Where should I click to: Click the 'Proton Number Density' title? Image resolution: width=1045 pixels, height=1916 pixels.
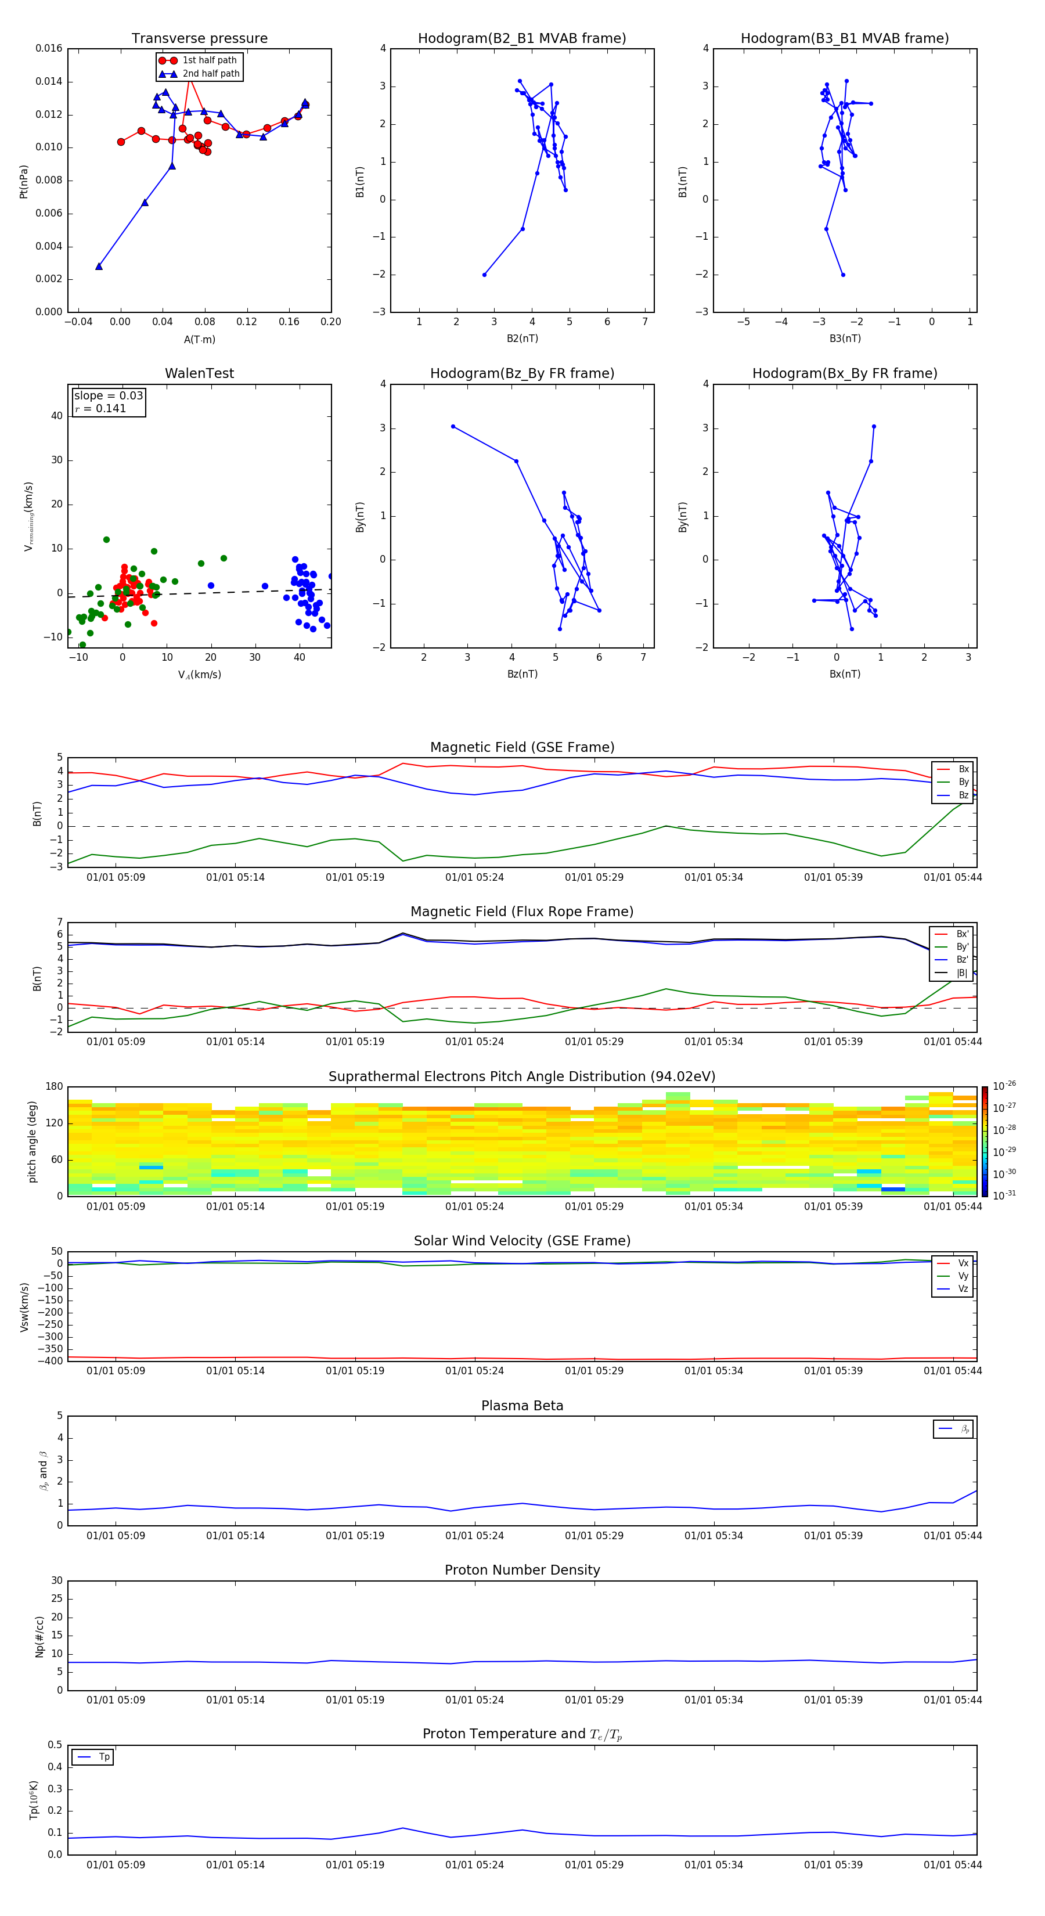click(x=522, y=1570)
